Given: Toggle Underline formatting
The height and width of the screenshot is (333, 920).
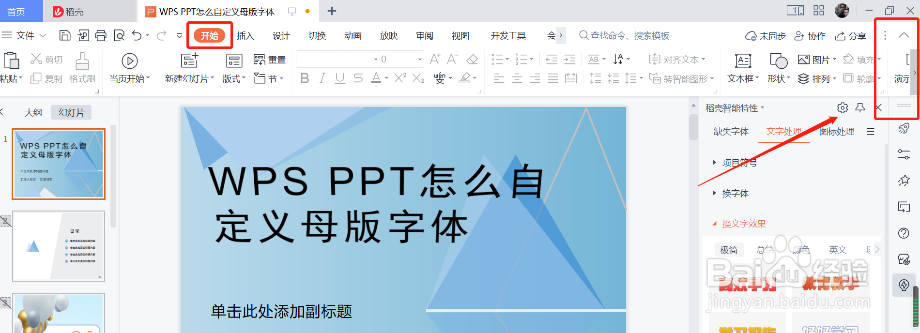Looking at the screenshot, I should (x=340, y=78).
